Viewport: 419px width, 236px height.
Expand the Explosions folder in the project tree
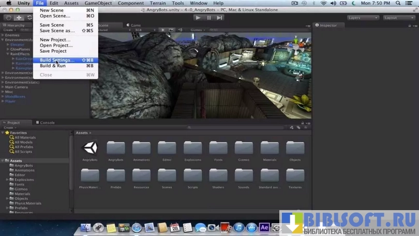(x=7, y=180)
